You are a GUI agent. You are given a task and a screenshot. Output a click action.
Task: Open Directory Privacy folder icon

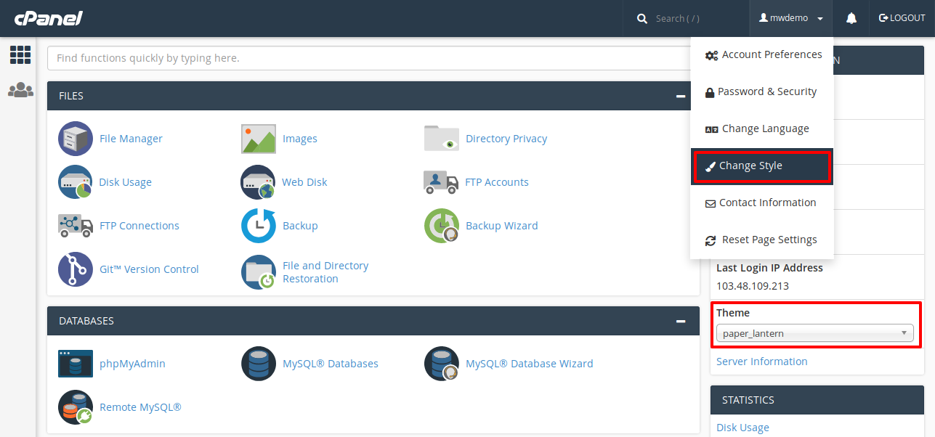pyautogui.click(x=442, y=139)
